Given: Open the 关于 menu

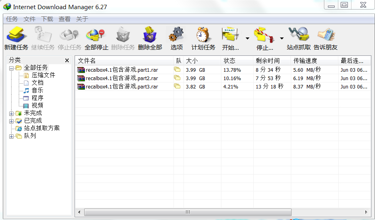Looking at the screenshot, I should tap(82, 19).
